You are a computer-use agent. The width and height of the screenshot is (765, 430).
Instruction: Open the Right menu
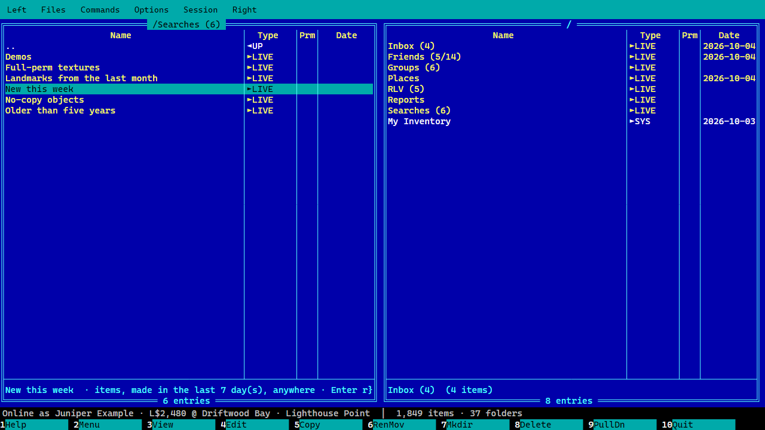pos(244,10)
